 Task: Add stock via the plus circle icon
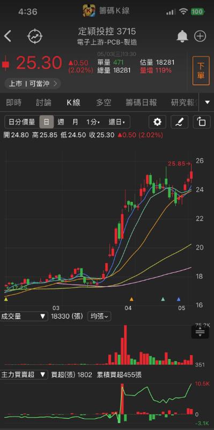200,36
